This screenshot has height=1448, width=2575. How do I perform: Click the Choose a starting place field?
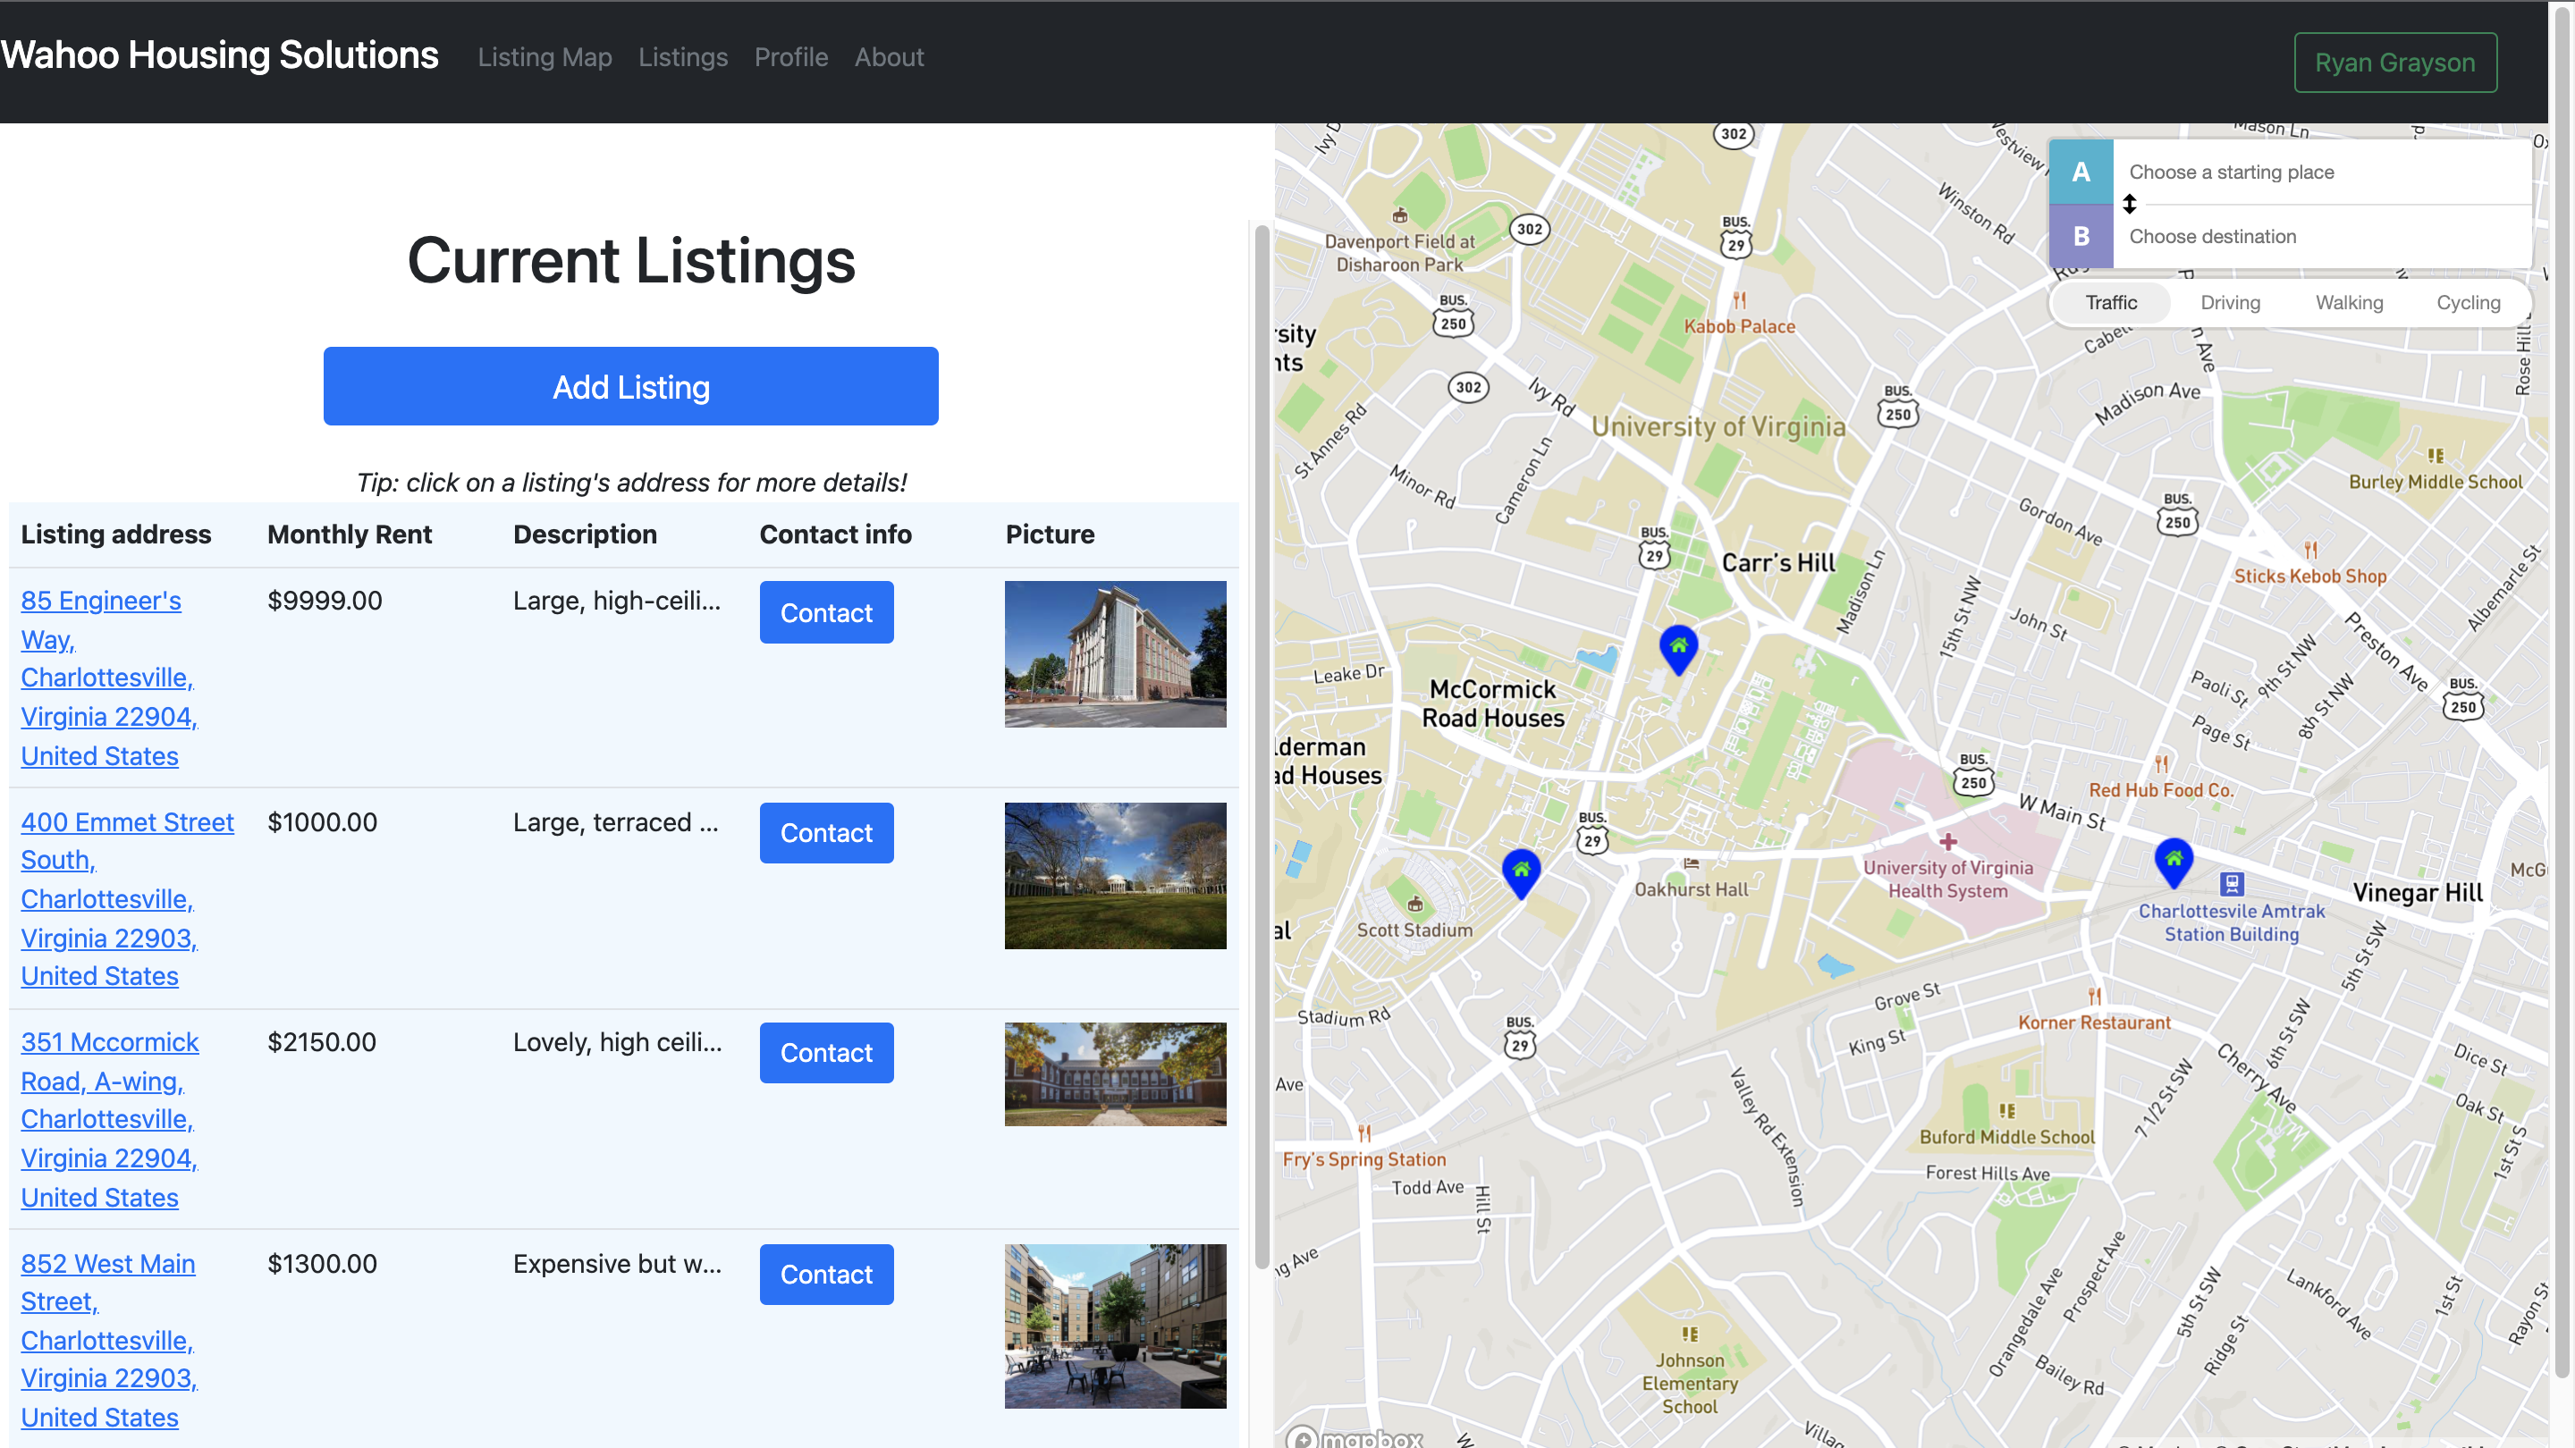2324,172
